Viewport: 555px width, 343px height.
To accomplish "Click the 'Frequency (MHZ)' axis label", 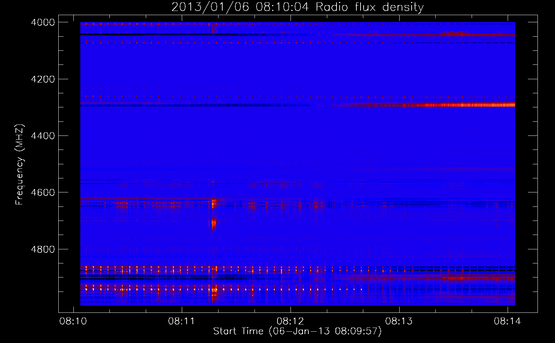I will point(20,165).
